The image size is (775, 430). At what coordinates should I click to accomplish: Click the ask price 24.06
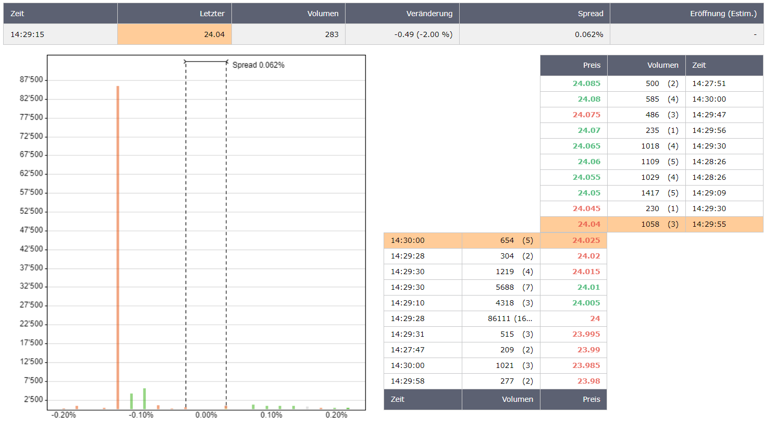coord(588,162)
